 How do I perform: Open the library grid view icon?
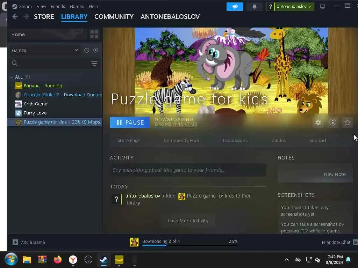[94, 34]
